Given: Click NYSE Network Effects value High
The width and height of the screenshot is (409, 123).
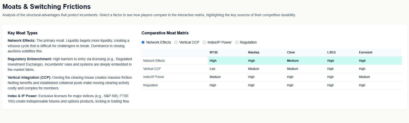Looking at the screenshot, I should (x=213, y=61).
